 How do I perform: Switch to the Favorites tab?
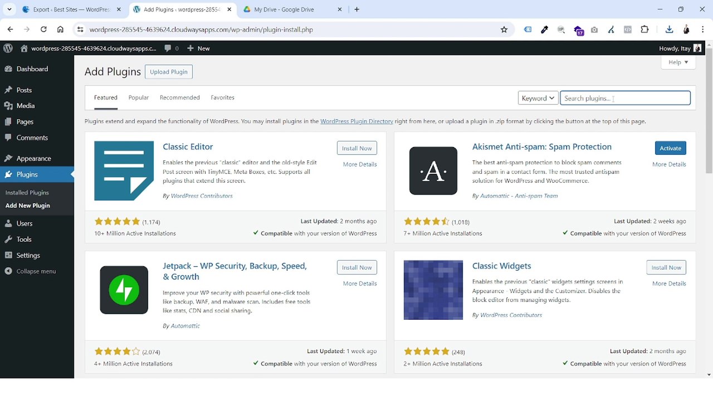[x=223, y=97]
